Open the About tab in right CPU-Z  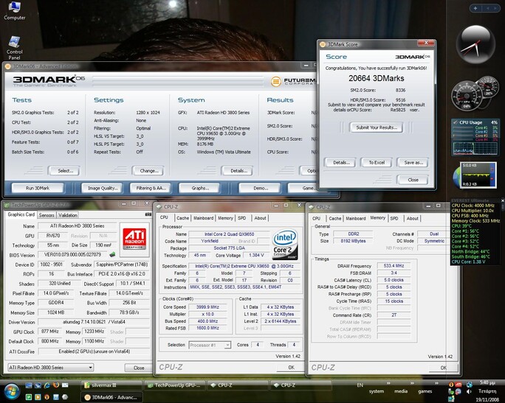[412, 219]
